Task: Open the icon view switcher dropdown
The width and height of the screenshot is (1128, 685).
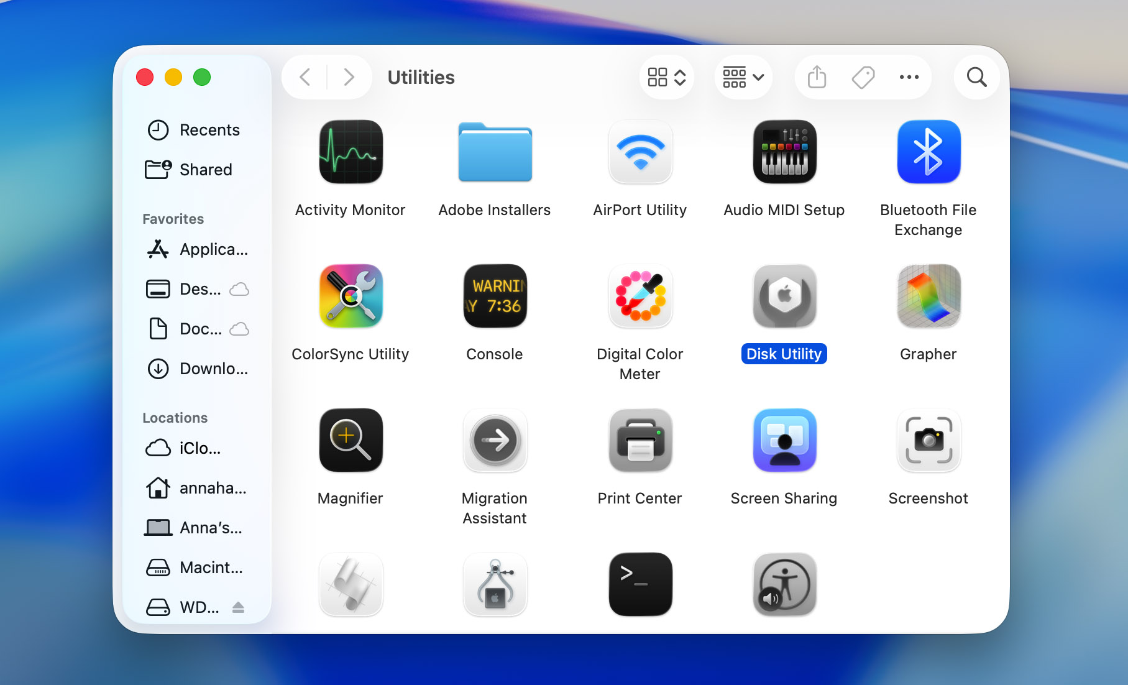Action: pyautogui.click(x=666, y=77)
